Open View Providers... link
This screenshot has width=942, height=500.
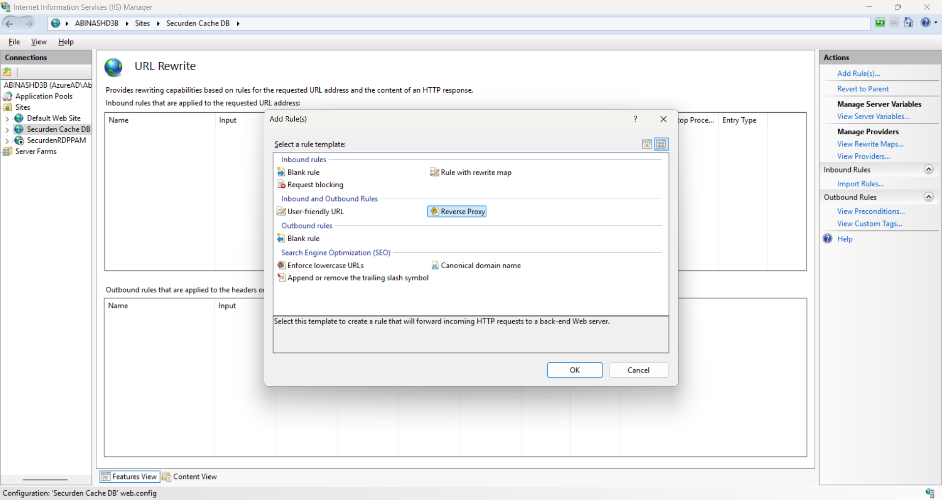tap(863, 156)
